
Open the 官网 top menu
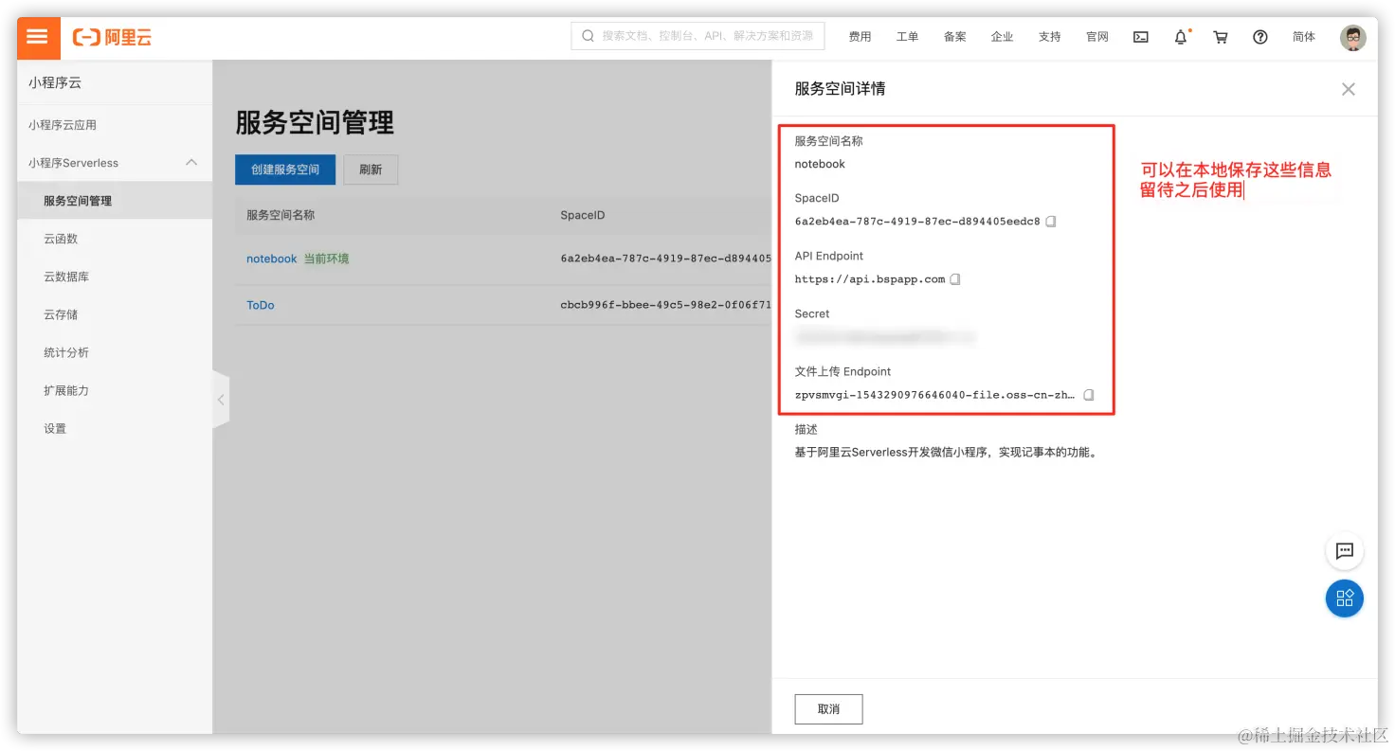tap(1097, 37)
